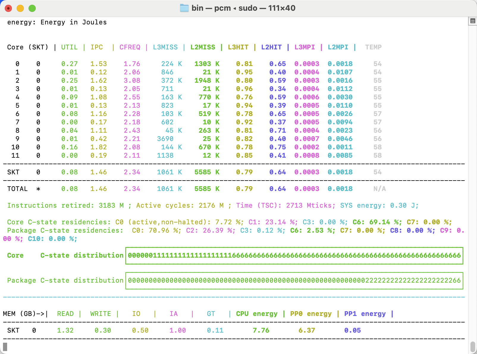Click the split pane icon at top right
477x354 pixels.
click(473, 21)
